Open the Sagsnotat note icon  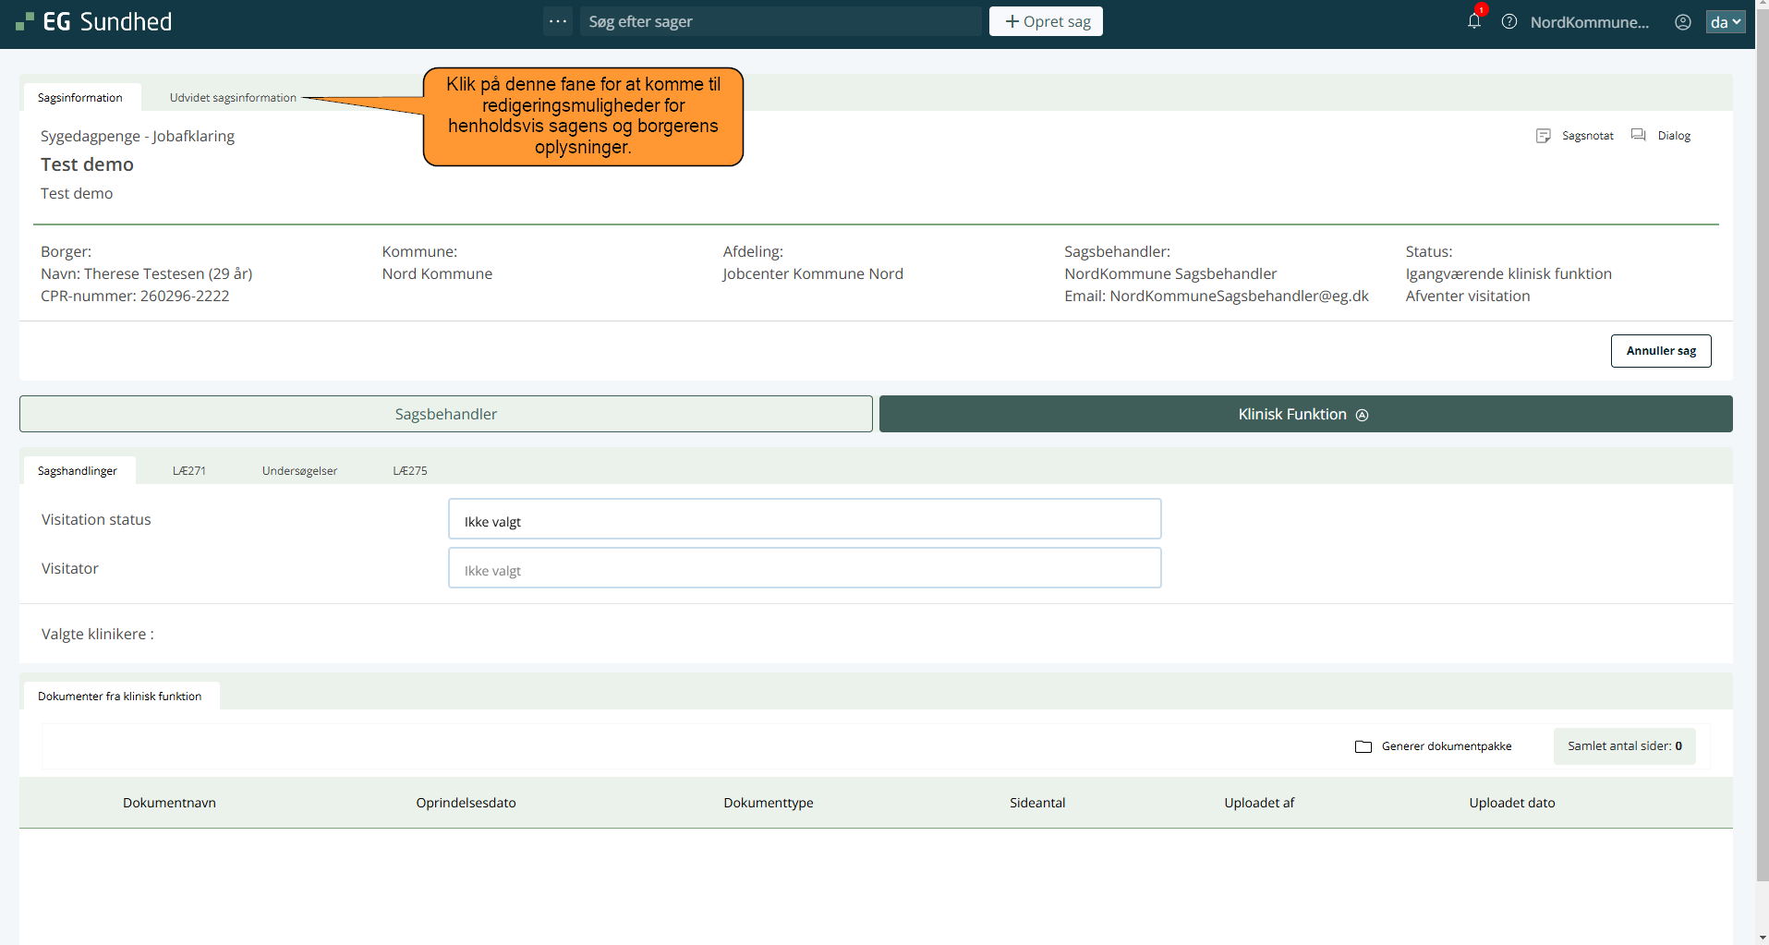point(1544,136)
